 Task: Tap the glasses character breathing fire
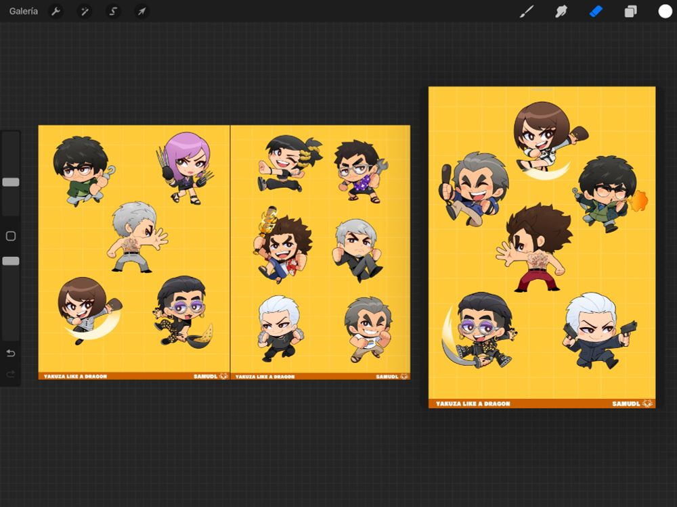tap(609, 194)
